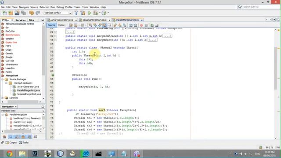The width and height of the screenshot is (281, 158).
Task: Click the Uncomment icon in the editor toolbar
Action: click(x=157, y=25)
